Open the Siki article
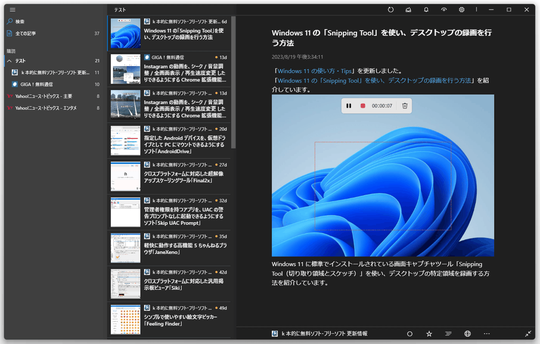The image size is (540, 344). point(169,283)
